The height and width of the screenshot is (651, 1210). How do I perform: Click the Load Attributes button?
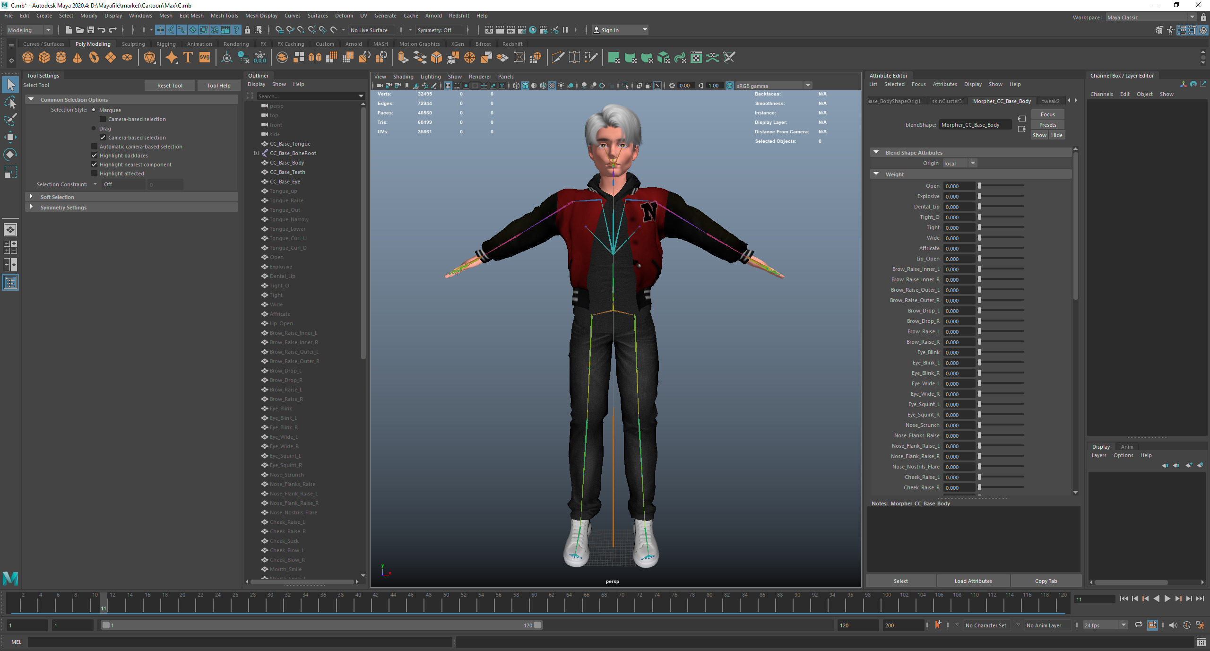973,581
